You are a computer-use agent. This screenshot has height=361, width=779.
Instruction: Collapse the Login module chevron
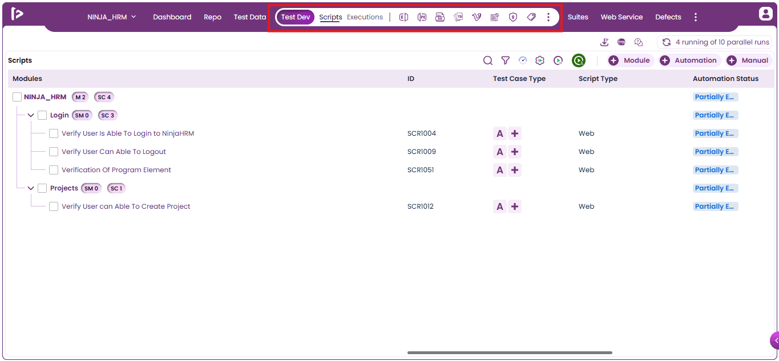point(31,115)
